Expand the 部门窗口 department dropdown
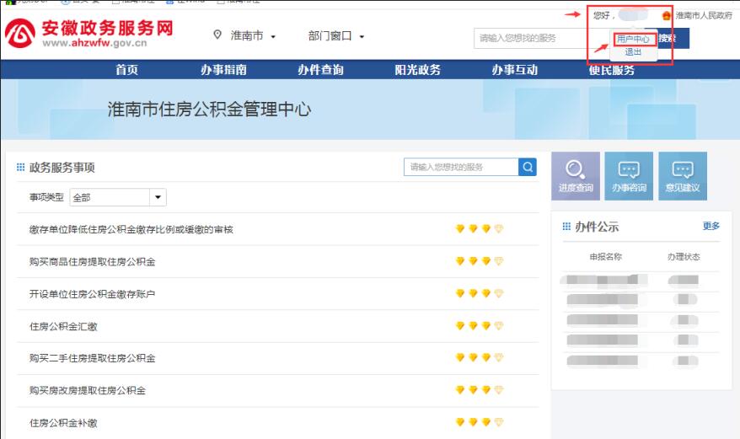This screenshot has width=740, height=439. pos(336,36)
